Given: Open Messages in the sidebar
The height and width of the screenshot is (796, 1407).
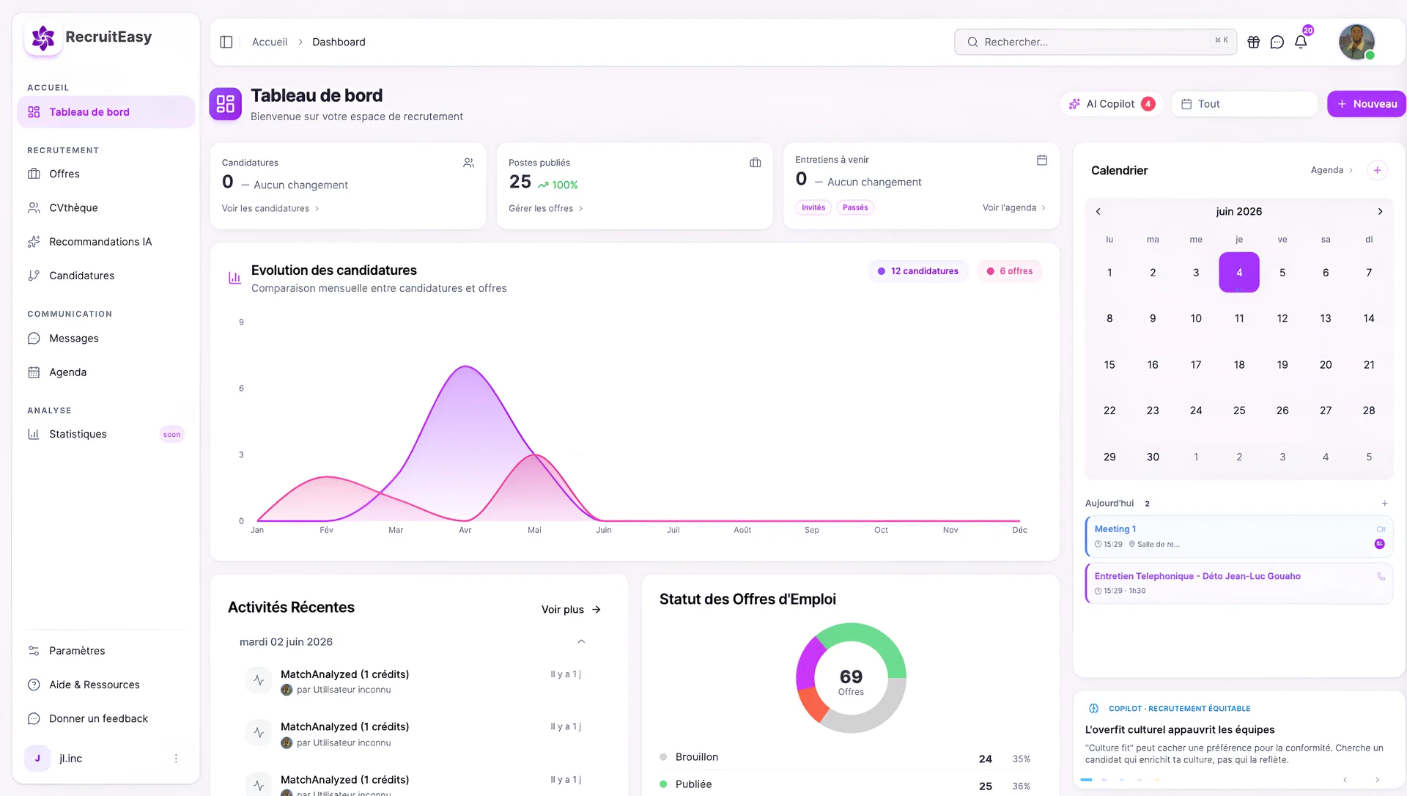Looking at the screenshot, I should (106, 339).
